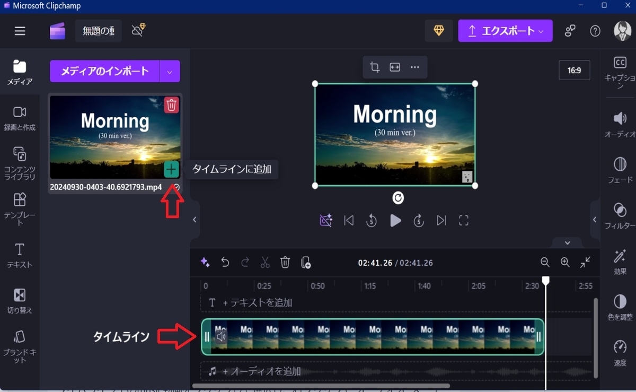Play the video preview
Screen dimensions: 636x392
tap(395, 221)
